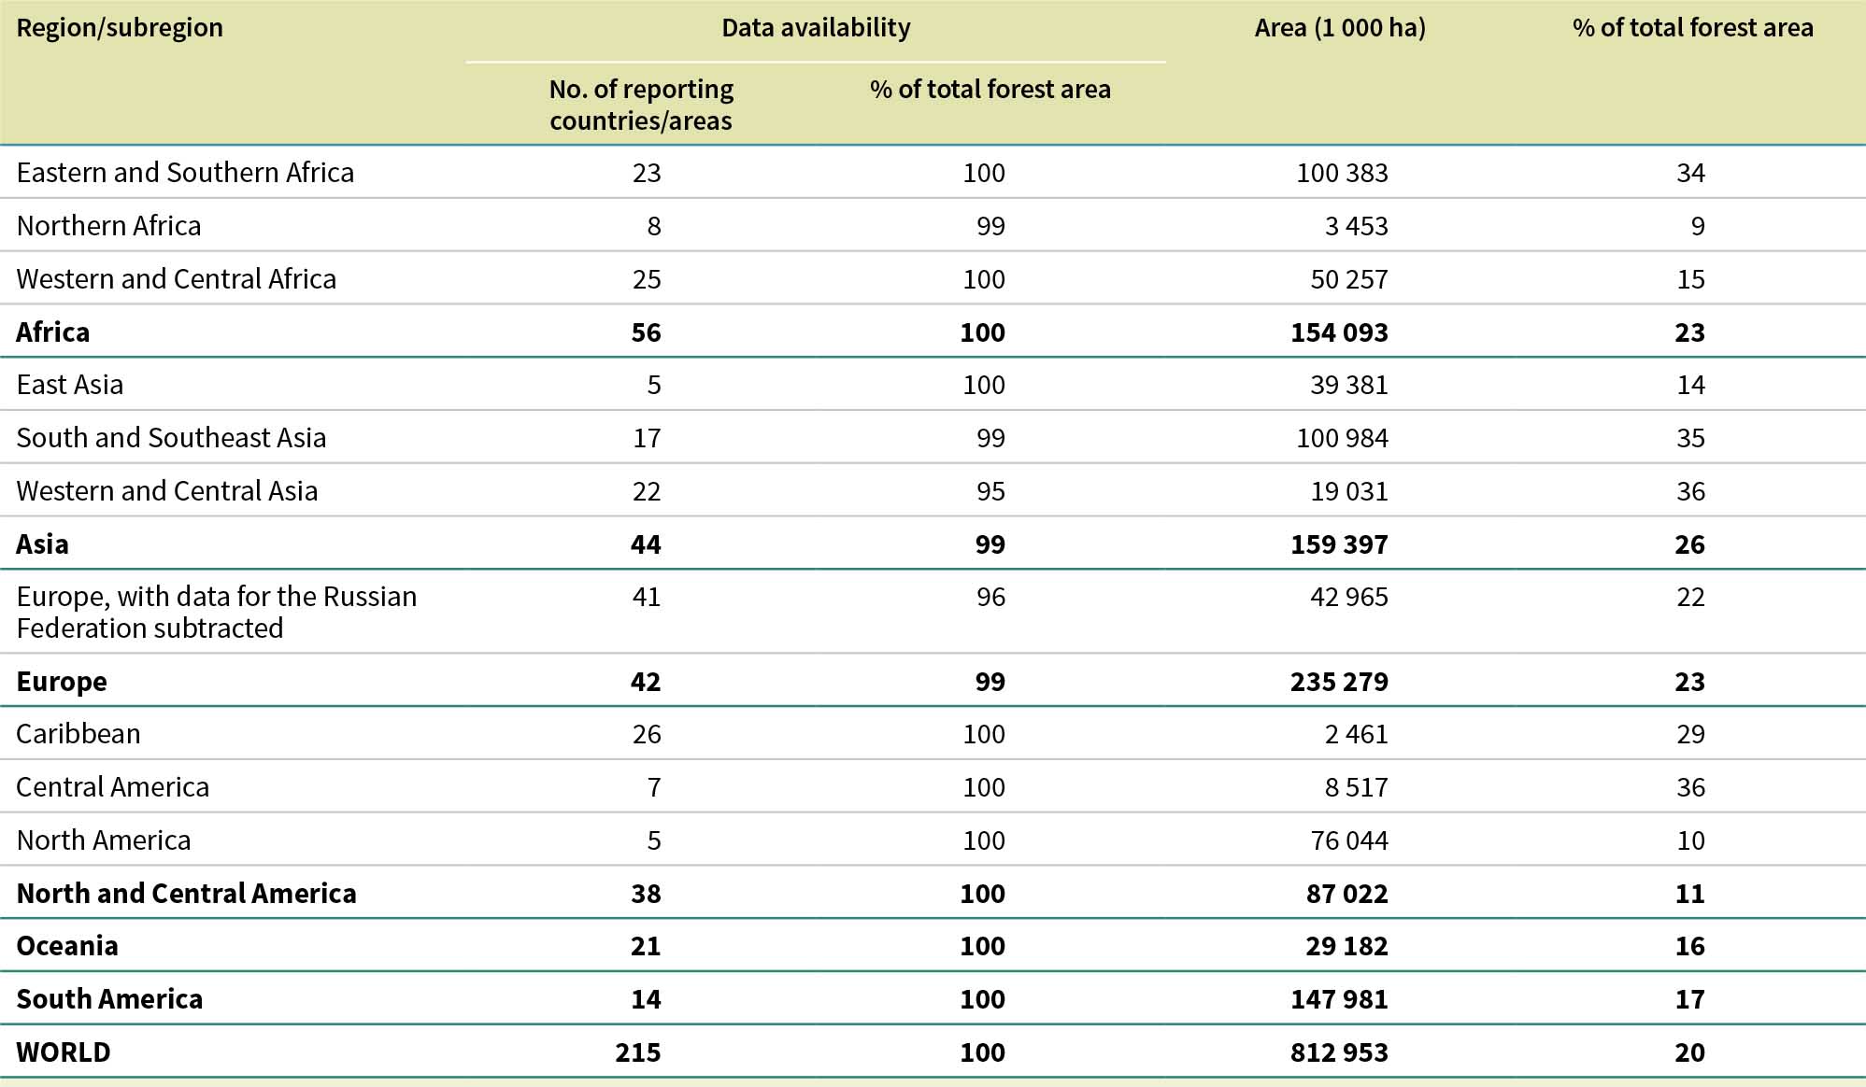1866x1087 pixels.
Task: Click the Western and Central Asia label
Action: coord(167,491)
